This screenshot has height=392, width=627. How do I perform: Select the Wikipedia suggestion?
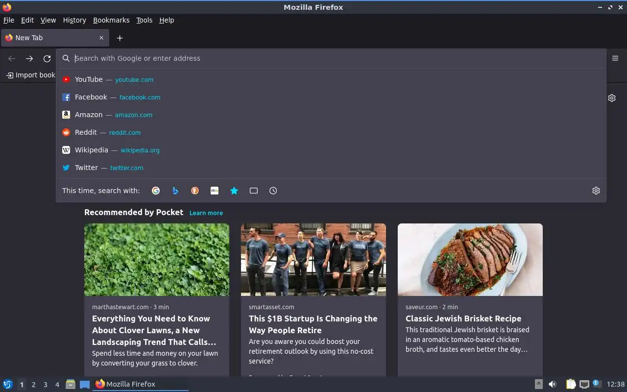pos(331,150)
